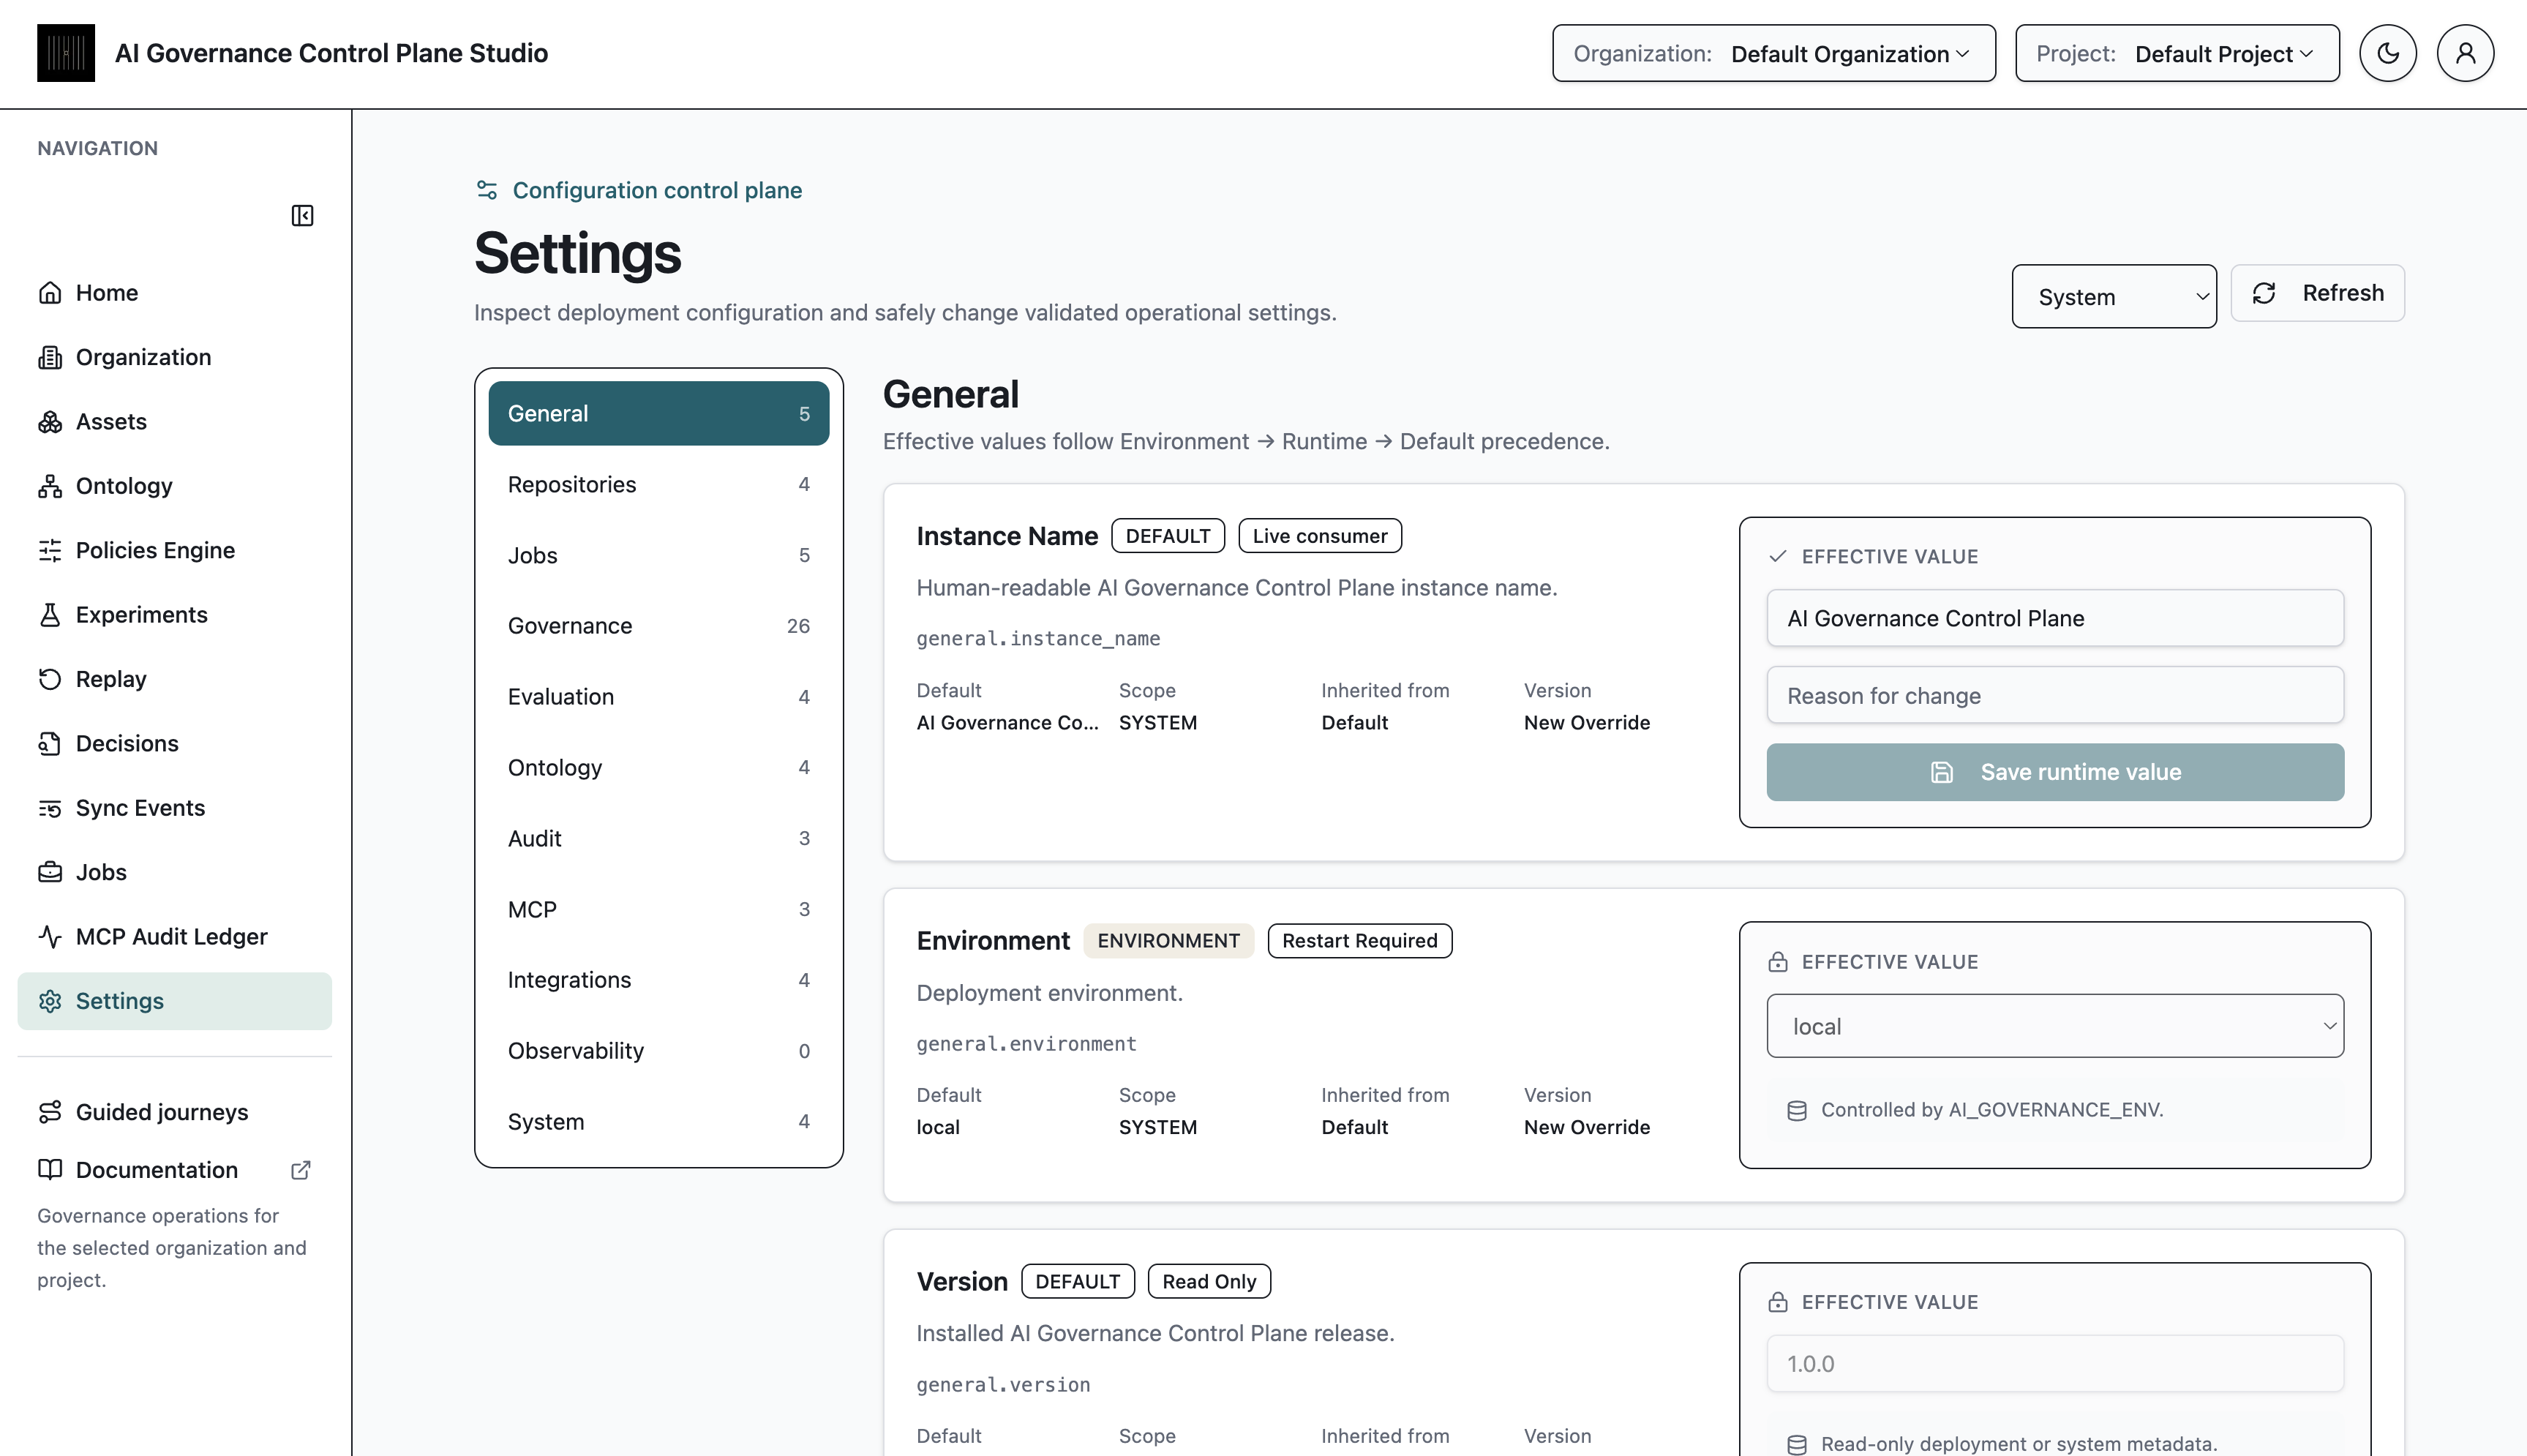
Task: Click the DEFAULT badge beside Instance Name
Action: (x=1168, y=536)
